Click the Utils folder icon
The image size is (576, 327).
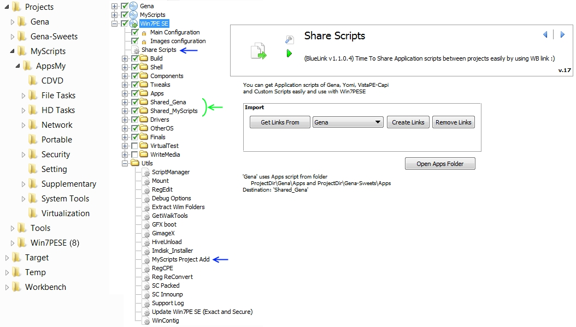135,163
